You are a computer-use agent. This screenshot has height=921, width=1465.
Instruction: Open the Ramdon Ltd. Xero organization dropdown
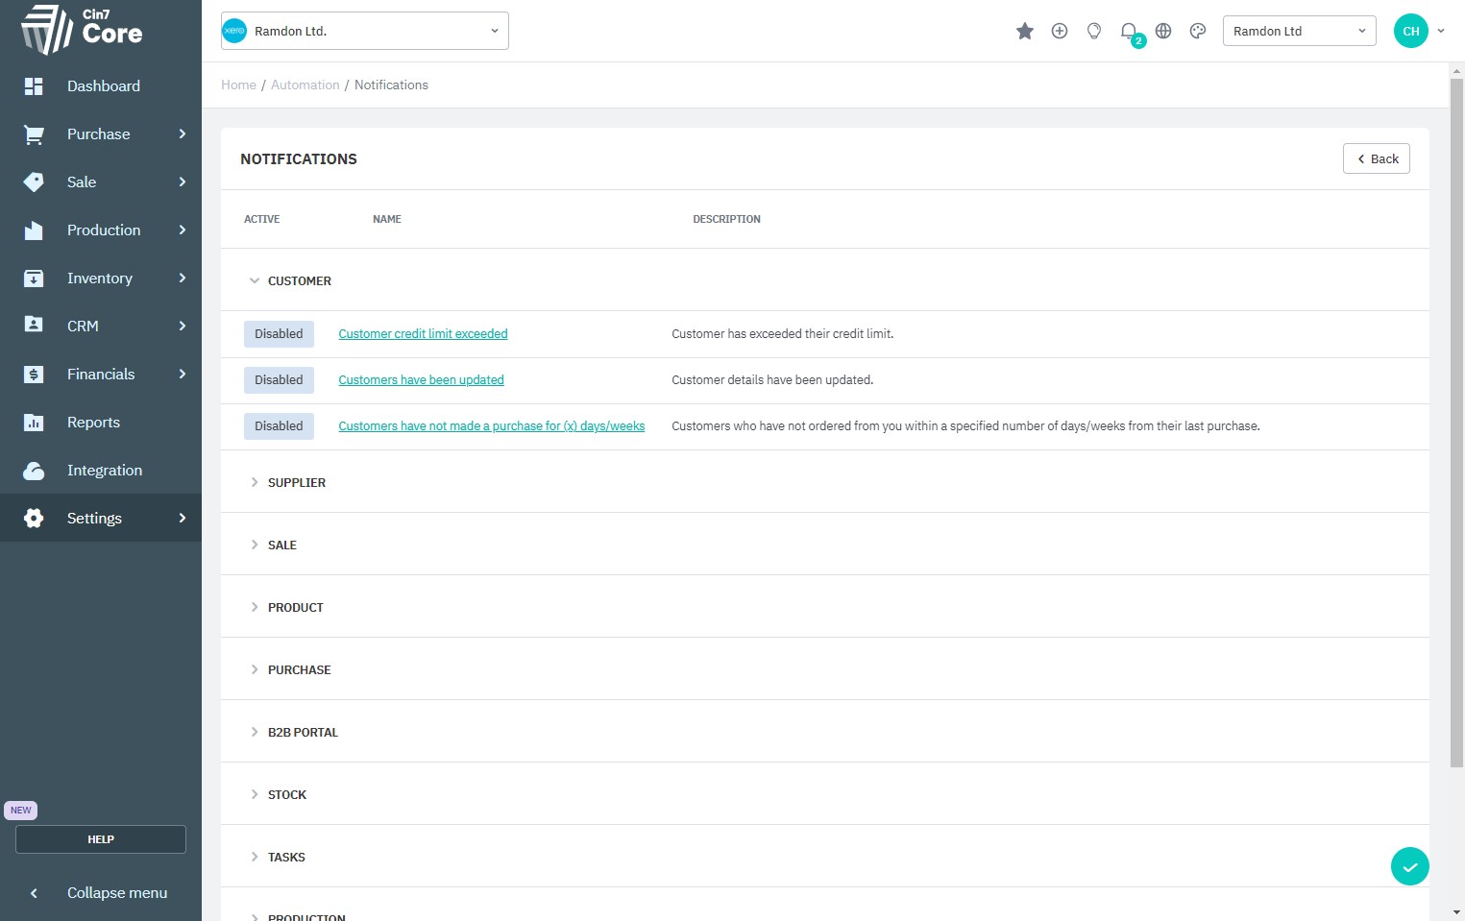365,31
